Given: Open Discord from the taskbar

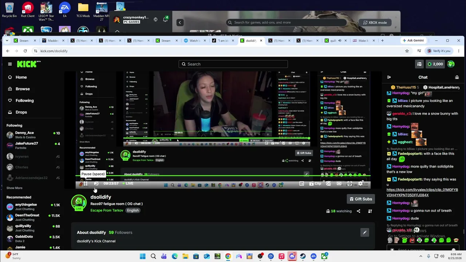Looking at the screenshot, I should click(x=292, y=257).
